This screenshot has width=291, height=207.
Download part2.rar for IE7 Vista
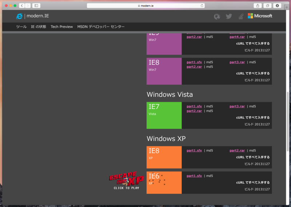(x=194, y=111)
